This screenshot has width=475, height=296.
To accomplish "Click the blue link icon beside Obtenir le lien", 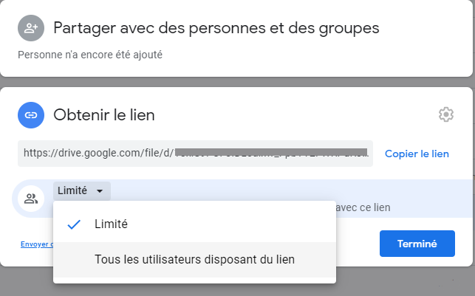I will [x=31, y=115].
